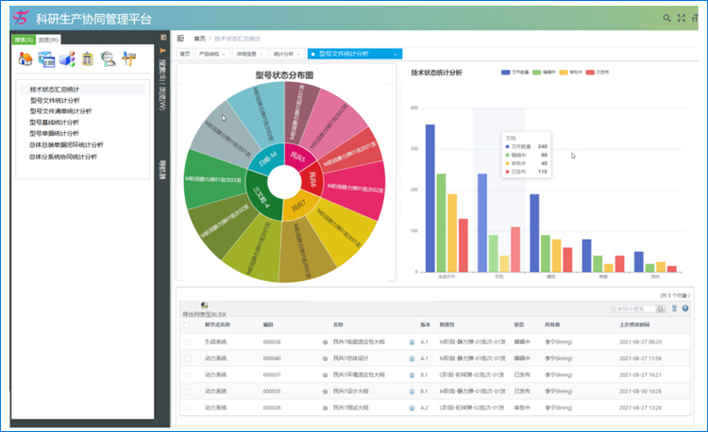
Task: Open the 统计分析 dropdown tab
Action: tap(287, 54)
